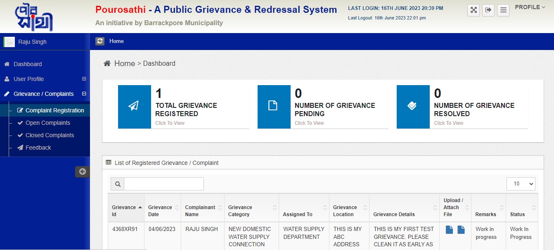
Task: Collapse sidebar using the left arrow icon
Action: coord(83,171)
